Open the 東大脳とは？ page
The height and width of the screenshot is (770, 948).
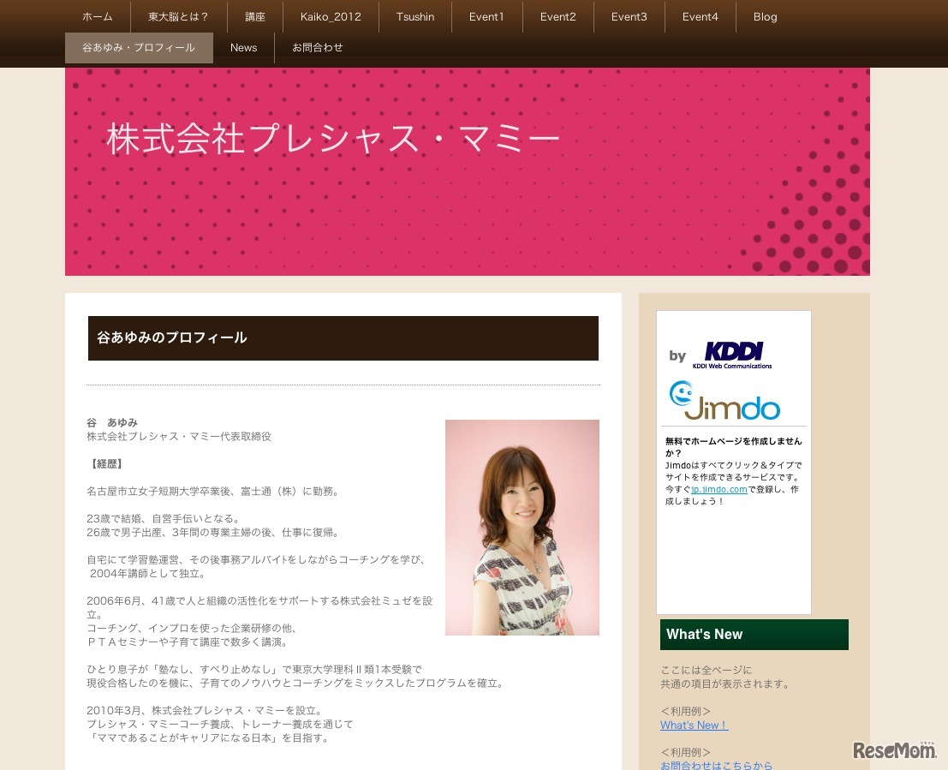click(x=178, y=16)
